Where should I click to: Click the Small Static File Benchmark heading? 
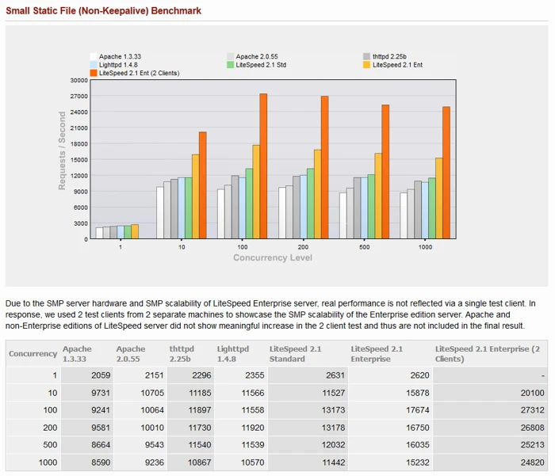[103, 10]
